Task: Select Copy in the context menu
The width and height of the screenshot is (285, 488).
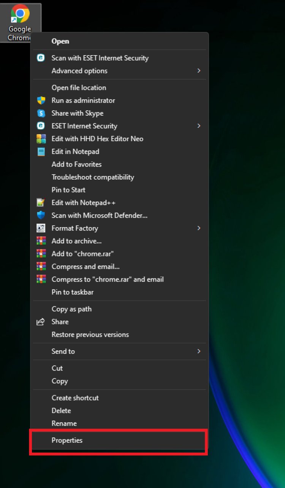Action: pyautogui.click(x=60, y=381)
